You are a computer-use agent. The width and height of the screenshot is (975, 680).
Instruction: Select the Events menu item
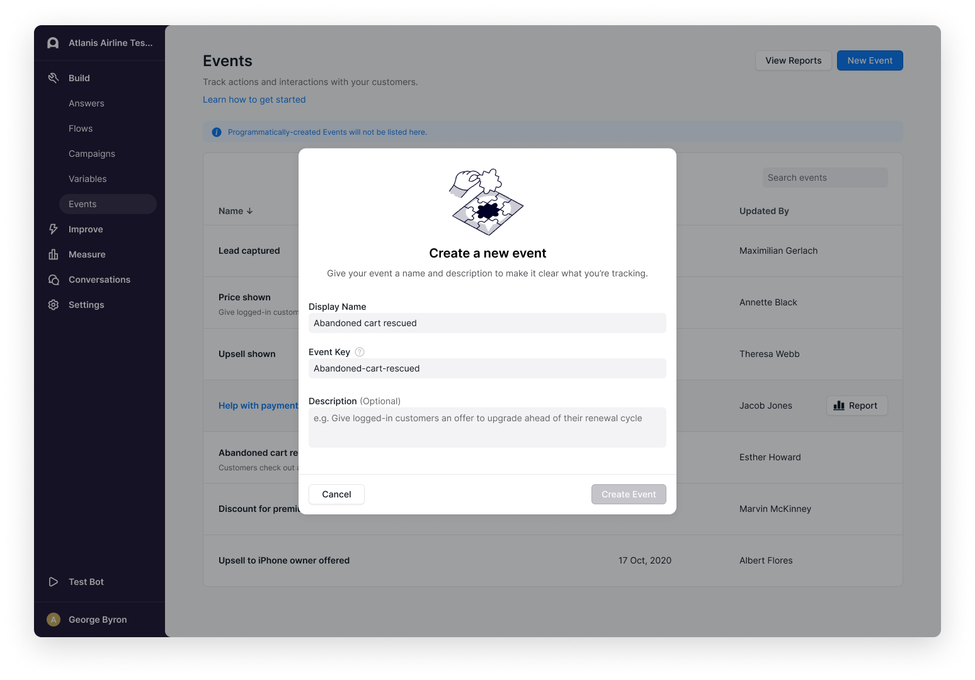pyautogui.click(x=108, y=204)
